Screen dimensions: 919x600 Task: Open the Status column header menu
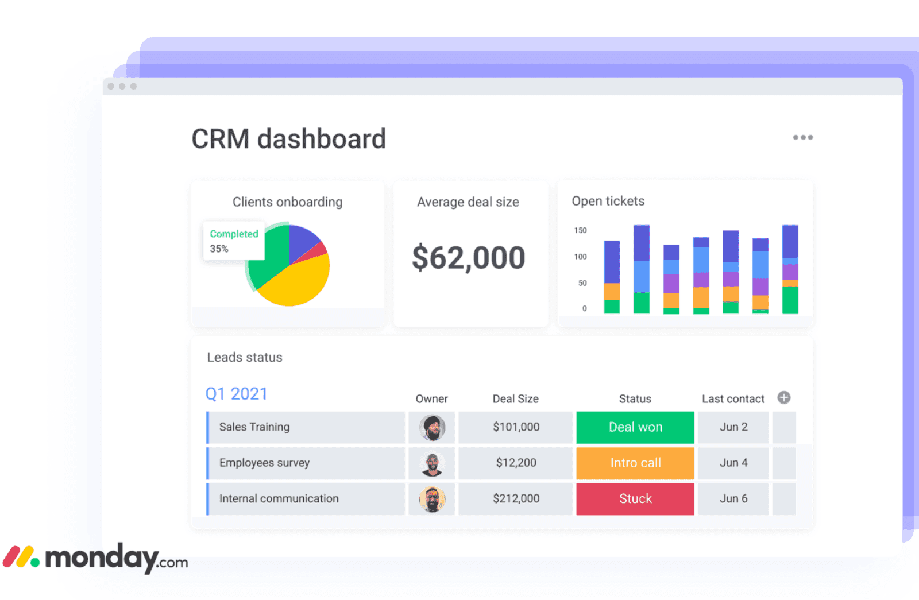[635, 398]
